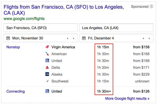Click the San Francisco origin field

pyautogui.click(x=40, y=28)
